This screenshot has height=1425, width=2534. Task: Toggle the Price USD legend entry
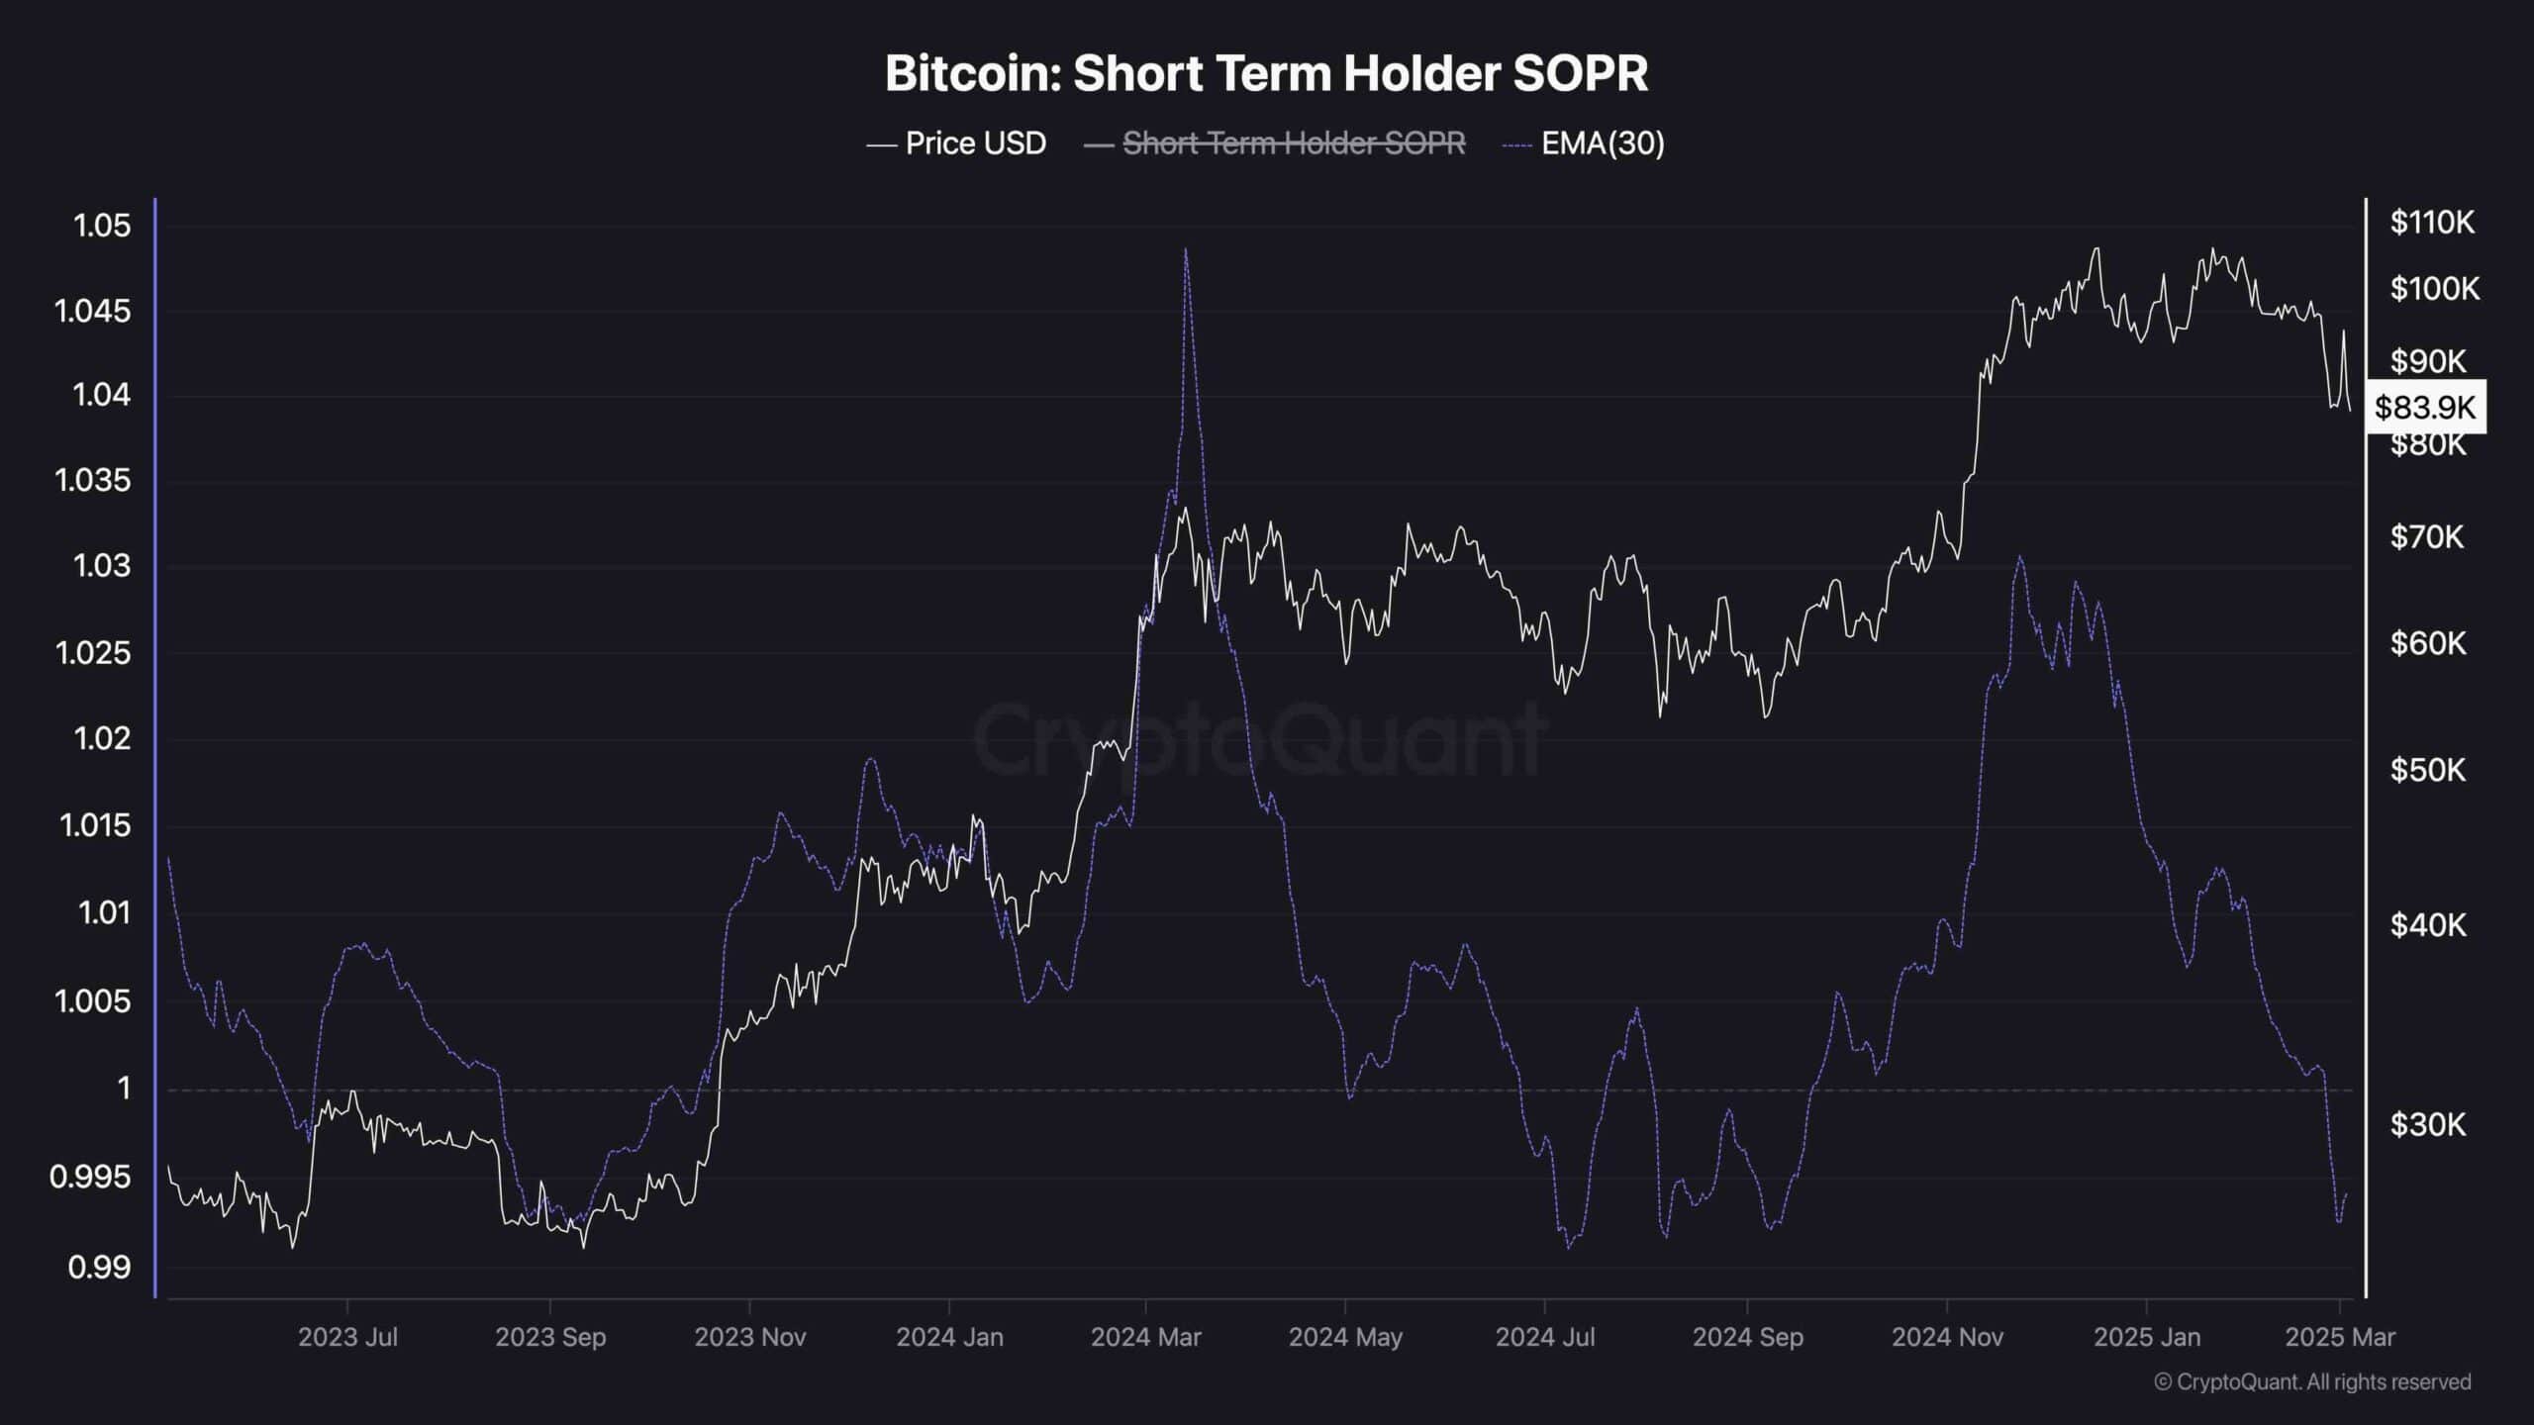click(956, 143)
